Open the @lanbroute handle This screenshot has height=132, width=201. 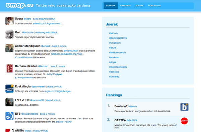pyautogui.click(x=28, y=32)
